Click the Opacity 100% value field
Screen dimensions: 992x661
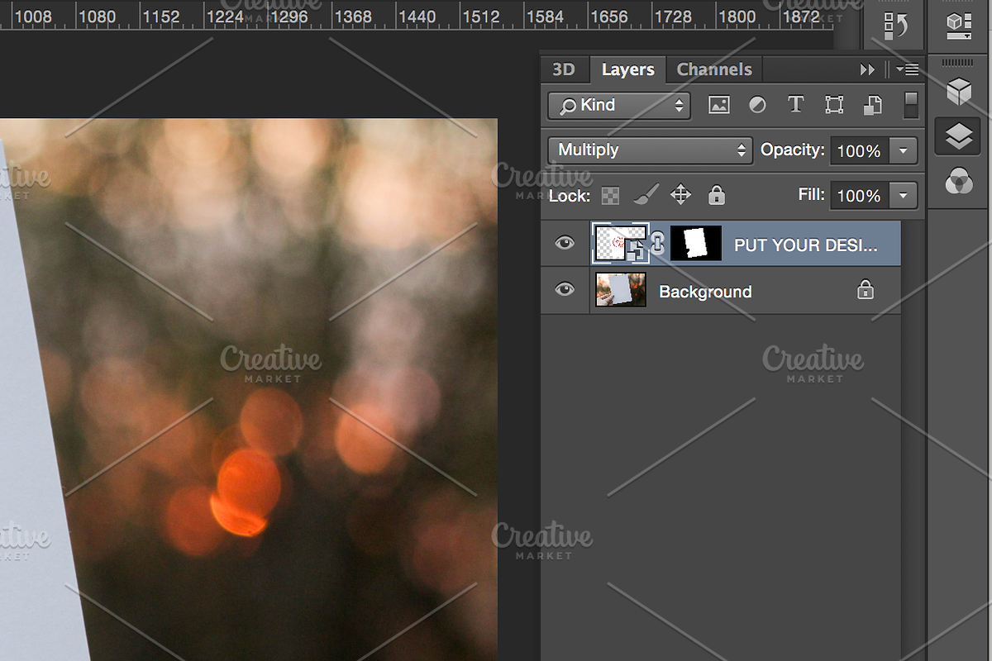[860, 151]
